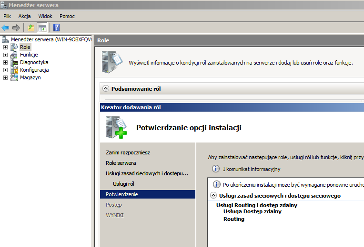Go to Zanim rozpoczniesz wizard step
Image resolution: width=364 pixels, height=247 pixels.
click(128, 152)
